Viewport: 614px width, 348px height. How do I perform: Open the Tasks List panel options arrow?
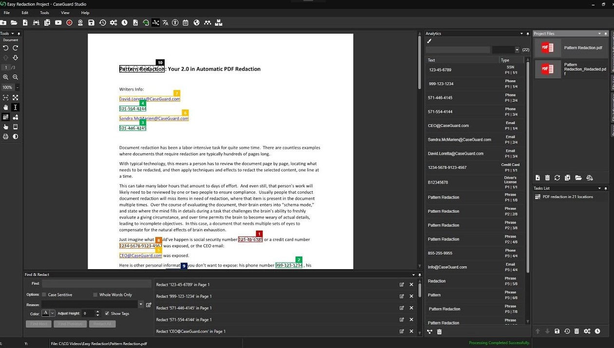pos(600,188)
